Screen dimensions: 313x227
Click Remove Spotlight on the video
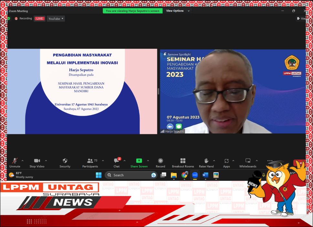(x=177, y=54)
